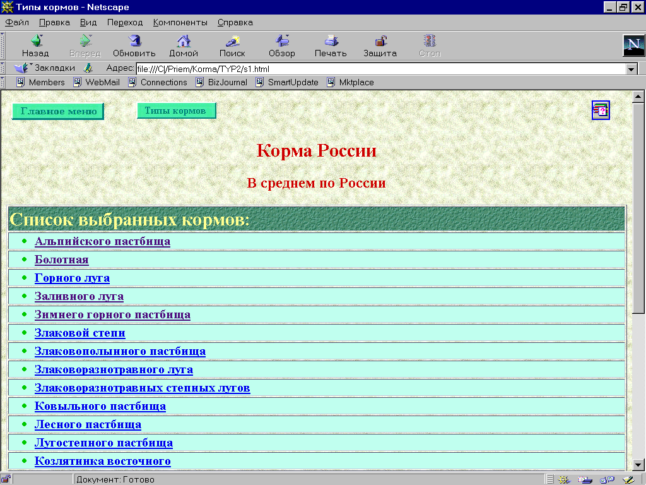This screenshot has width=646, height=485.
Task: Click the Вперед forward arrow
Action: (85, 45)
